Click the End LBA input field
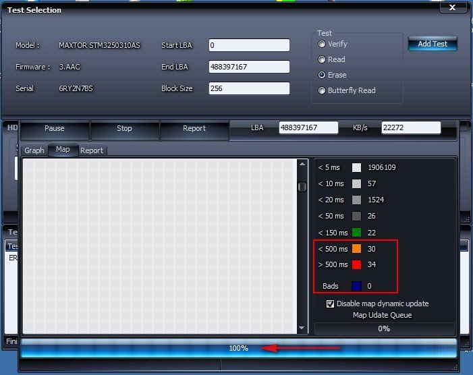Viewport: 473px width, 375px height. point(249,67)
